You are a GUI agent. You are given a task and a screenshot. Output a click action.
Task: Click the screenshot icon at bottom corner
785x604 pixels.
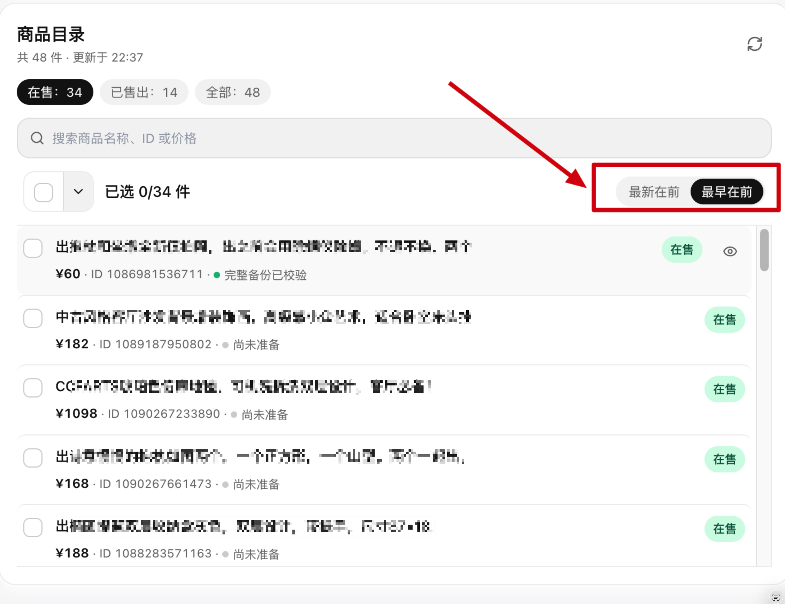[x=776, y=597]
